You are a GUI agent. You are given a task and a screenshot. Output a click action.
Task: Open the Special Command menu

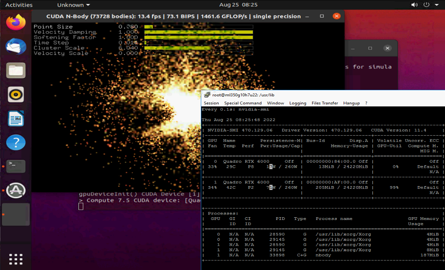(x=243, y=103)
